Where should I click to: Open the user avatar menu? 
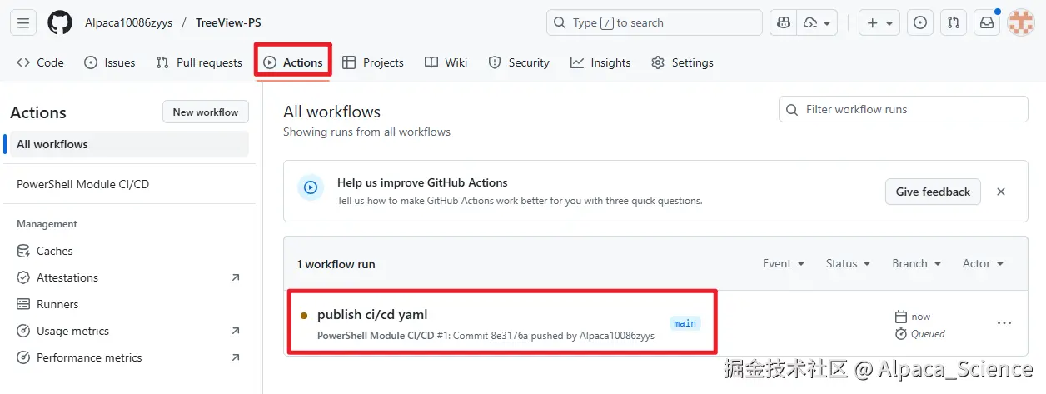point(1021,22)
